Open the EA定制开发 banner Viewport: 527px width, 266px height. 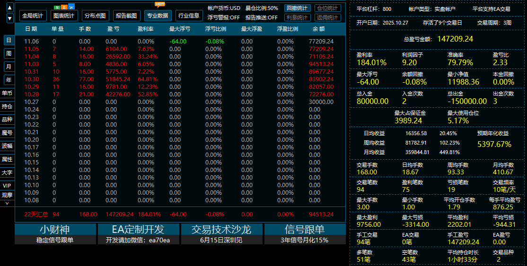coord(138,234)
